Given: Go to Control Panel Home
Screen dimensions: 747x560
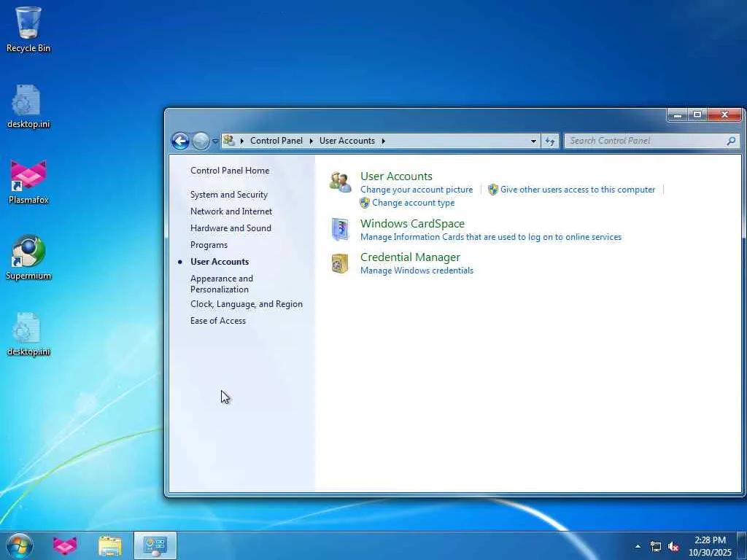Looking at the screenshot, I should point(230,171).
